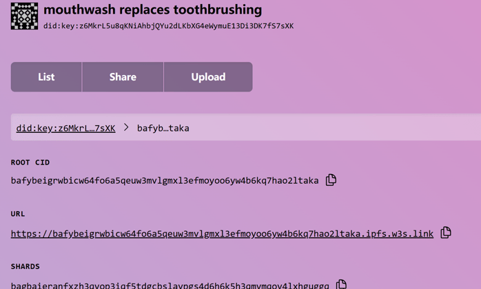Copy the shard CID to clipboard

pos(341,284)
